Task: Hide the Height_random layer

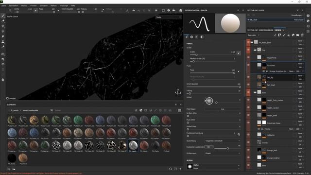Action: point(248,107)
